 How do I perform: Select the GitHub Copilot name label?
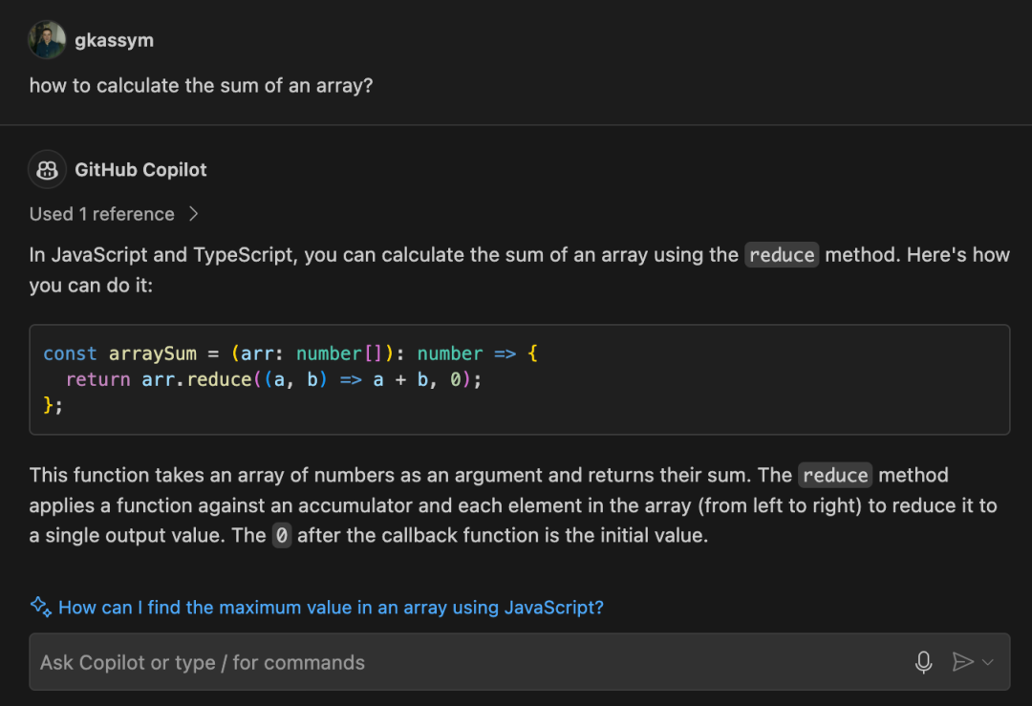[x=140, y=170]
